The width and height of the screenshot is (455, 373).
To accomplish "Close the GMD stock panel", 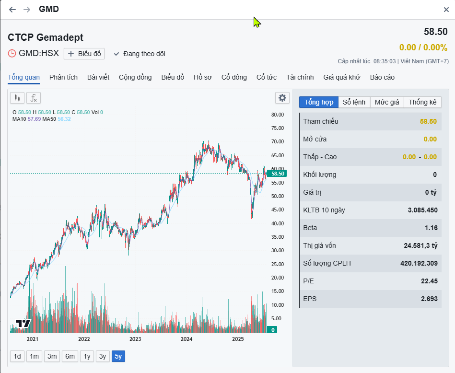I will [x=446, y=10].
